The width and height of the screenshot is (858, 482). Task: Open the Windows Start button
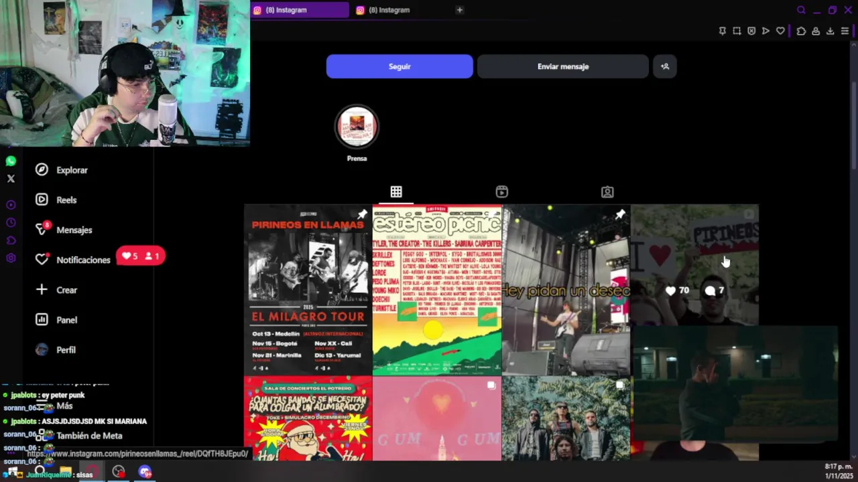point(13,472)
